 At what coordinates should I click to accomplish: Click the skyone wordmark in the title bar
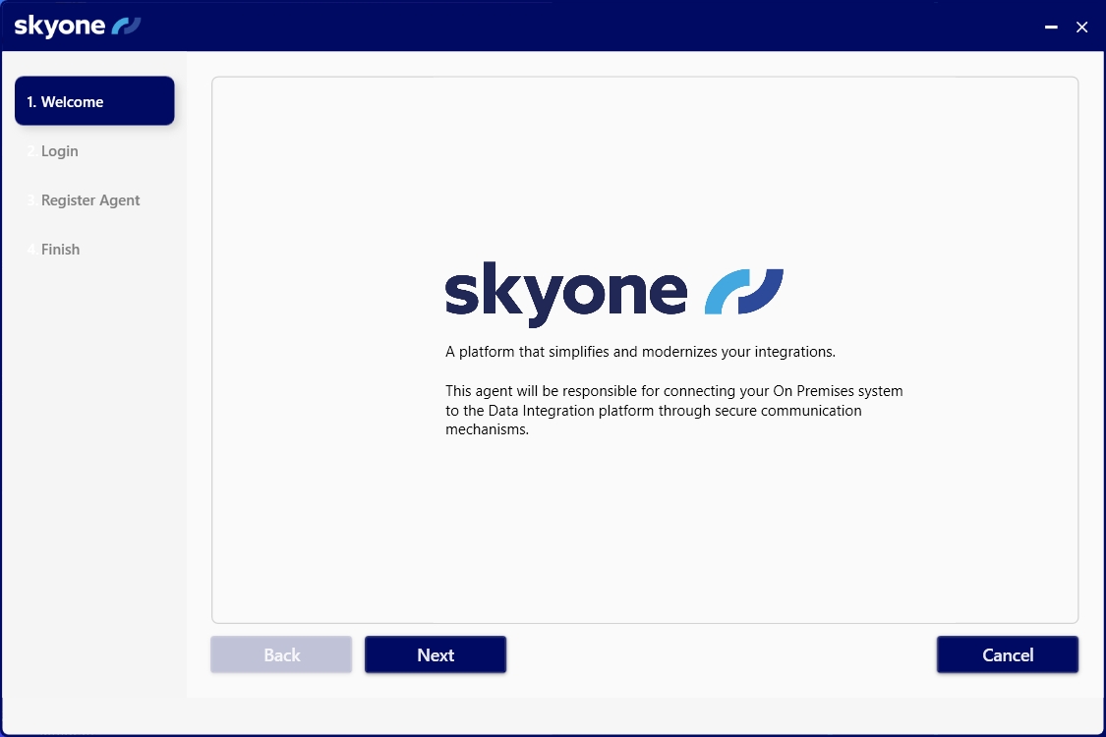(59, 27)
